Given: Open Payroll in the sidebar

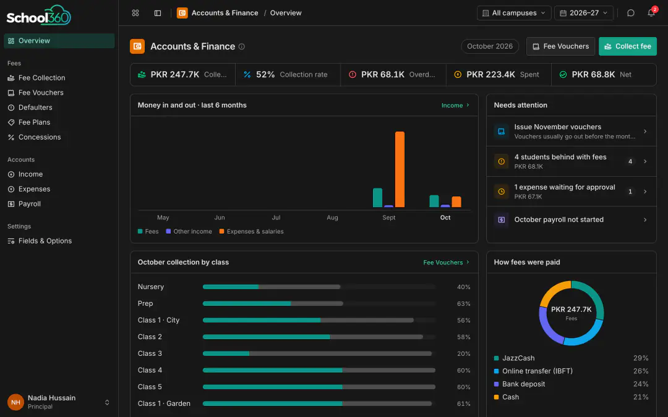Looking at the screenshot, I should [x=59, y=204].
